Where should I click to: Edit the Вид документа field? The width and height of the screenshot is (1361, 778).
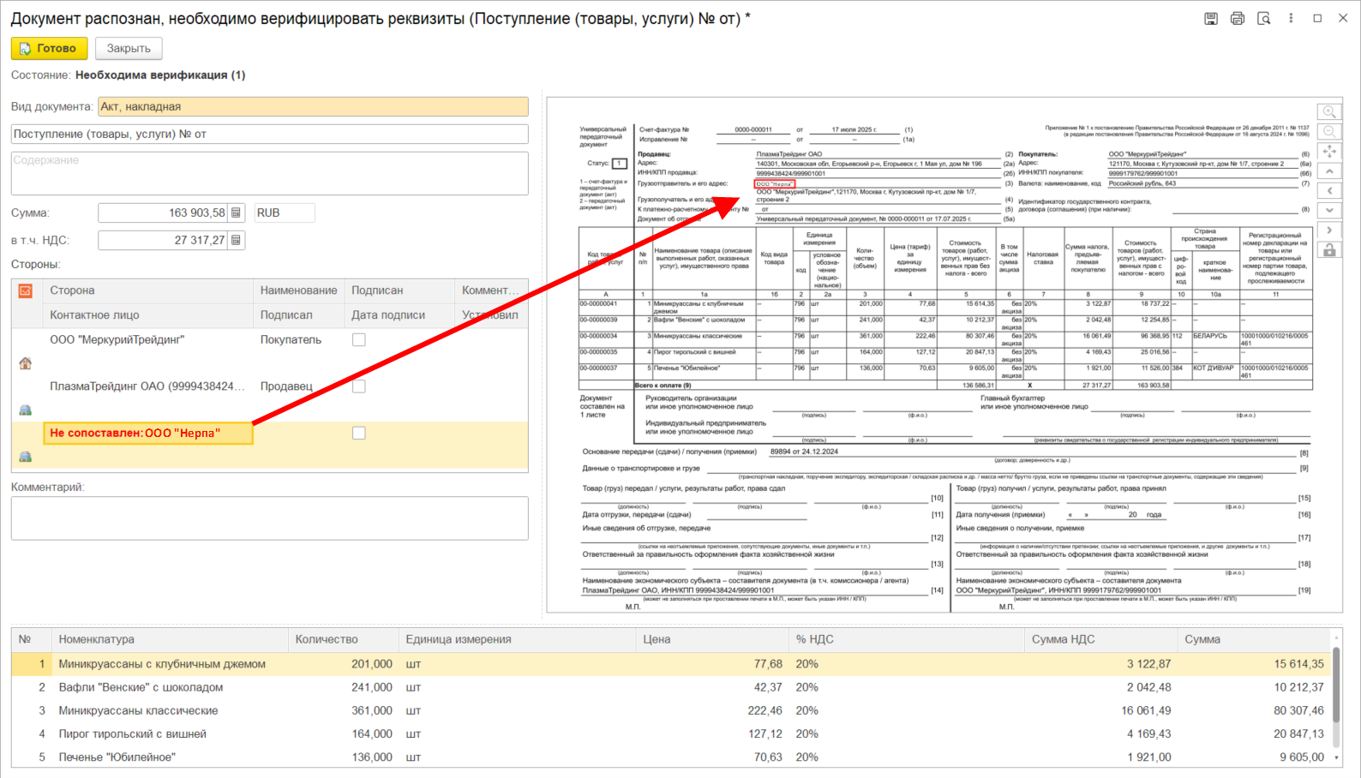313,106
